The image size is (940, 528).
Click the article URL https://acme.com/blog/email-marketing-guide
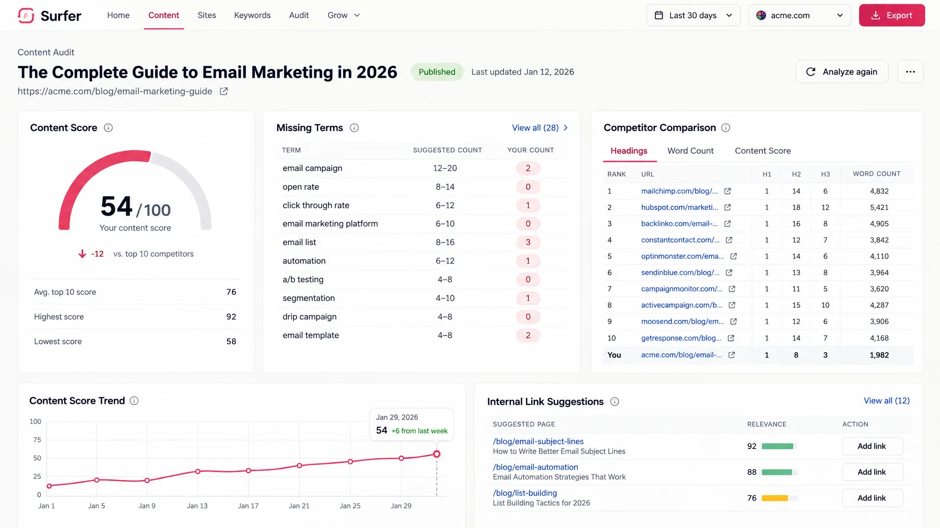coord(115,91)
